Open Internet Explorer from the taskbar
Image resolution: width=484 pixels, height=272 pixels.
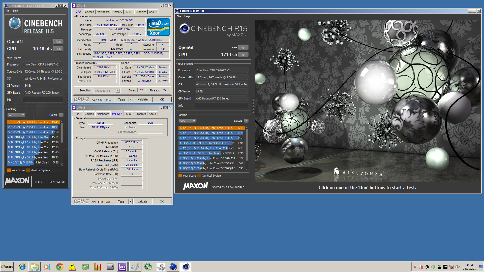point(22,267)
